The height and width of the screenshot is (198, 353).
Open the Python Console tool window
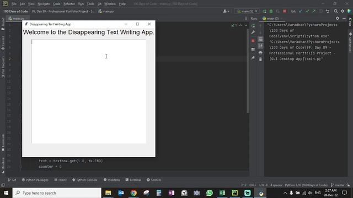84,180
